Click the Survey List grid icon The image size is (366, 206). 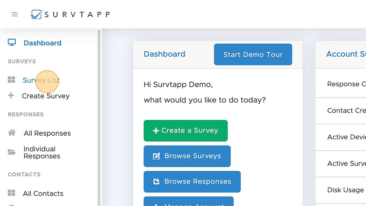click(x=11, y=80)
